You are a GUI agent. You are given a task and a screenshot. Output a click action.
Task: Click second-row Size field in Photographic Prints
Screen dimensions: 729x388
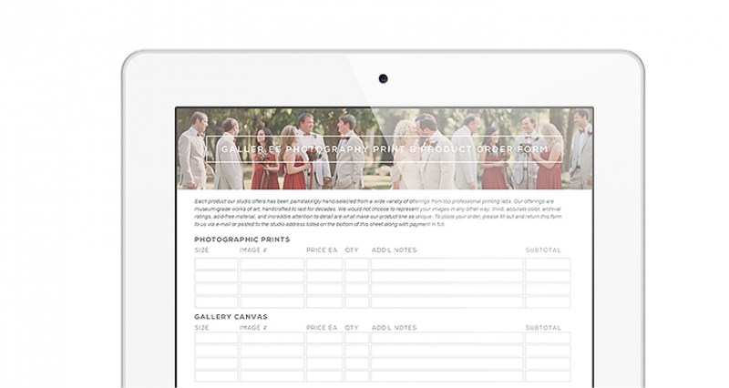pyautogui.click(x=216, y=277)
